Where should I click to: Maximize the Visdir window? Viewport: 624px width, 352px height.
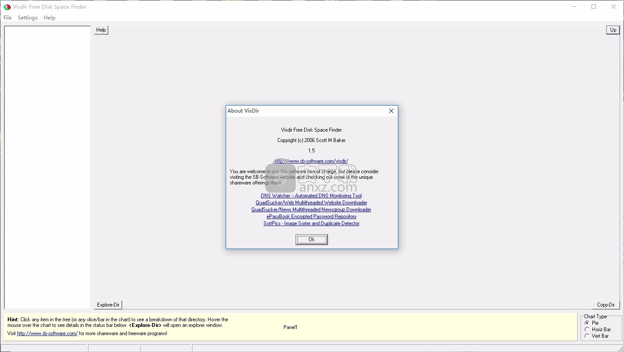click(594, 7)
